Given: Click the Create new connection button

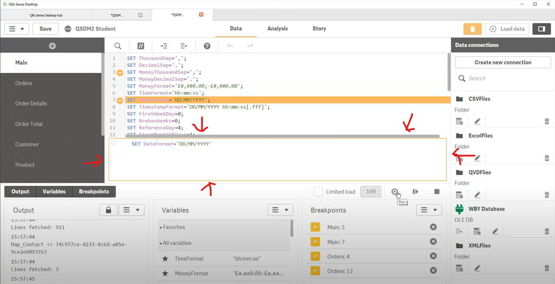Looking at the screenshot, I should pyautogui.click(x=503, y=63).
